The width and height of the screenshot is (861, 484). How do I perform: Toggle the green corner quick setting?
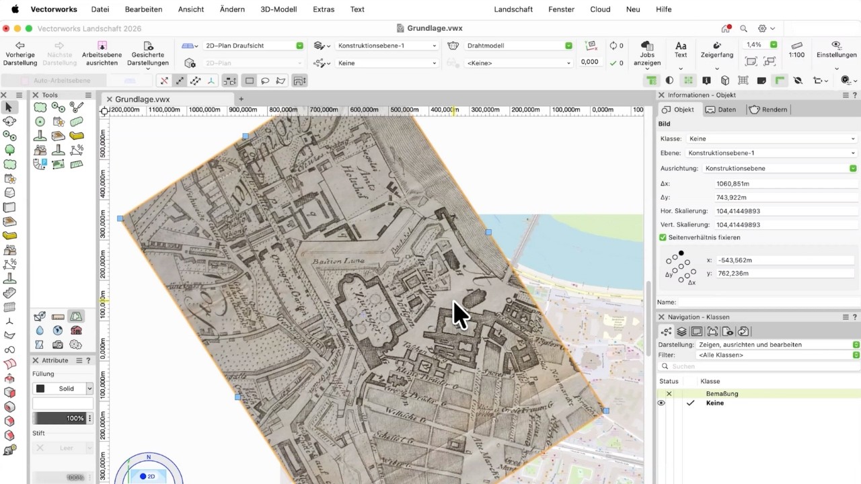pos(780,81)
